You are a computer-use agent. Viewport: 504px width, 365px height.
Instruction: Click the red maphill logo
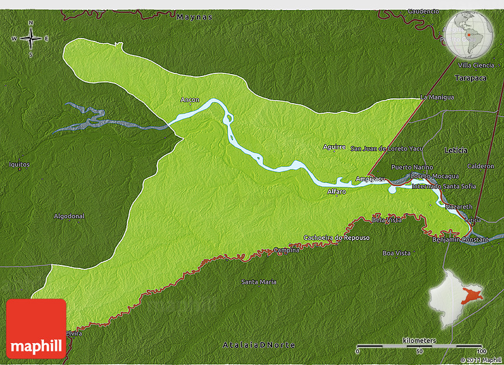(x=36, y=328)
